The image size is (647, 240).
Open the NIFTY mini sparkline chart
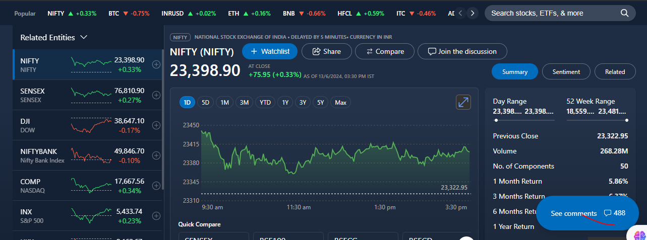pyautogui.click(x=91, y=63)
